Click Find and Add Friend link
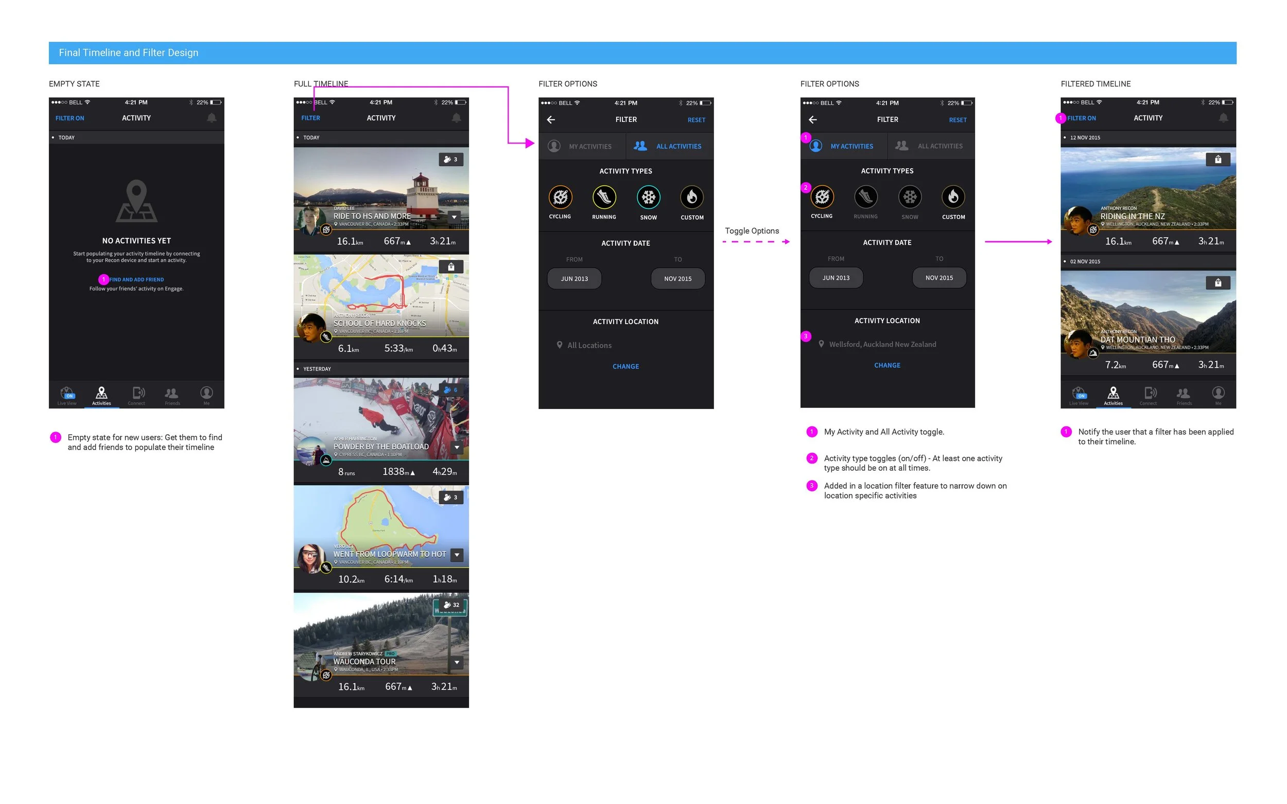This screenshot has height=804, width=1287. [x=137, y=280]
